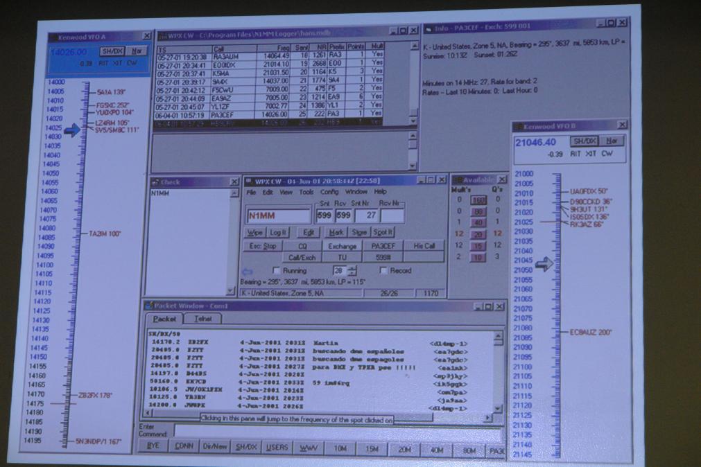Click the EC8AUZ spot on VFO B bandmap
Viewport: 701px width, 467px height.
coord(591,333)
